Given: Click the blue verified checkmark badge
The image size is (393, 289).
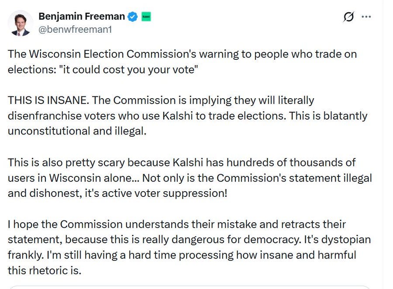Looking at the screenshot, I should pyautogui.click(x=133, y=17).
